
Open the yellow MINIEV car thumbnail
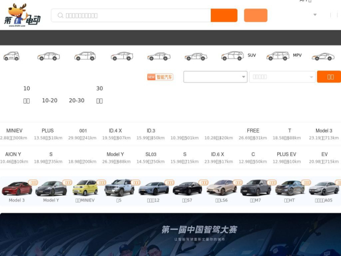pos(85,188)
